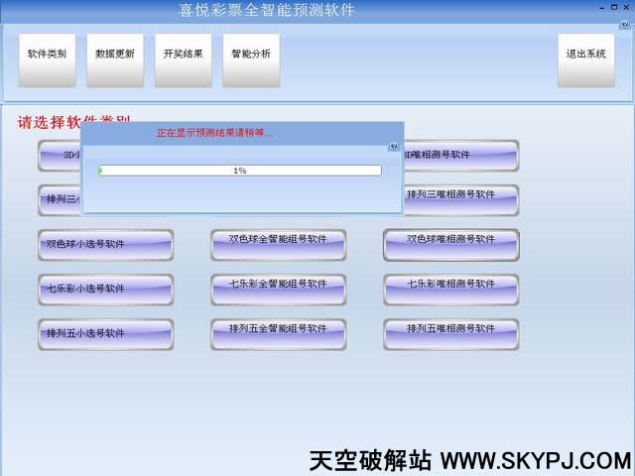Open 双色球唯相测号软件
635x476 pixels.
[x=450, y=239]
